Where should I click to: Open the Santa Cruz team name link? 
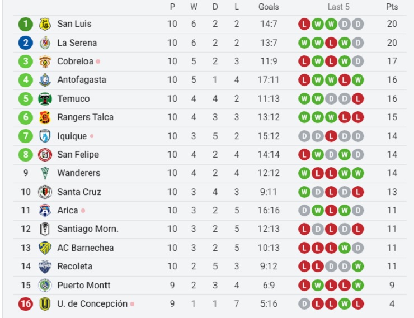pyautogui.click(x=79, y=192)
